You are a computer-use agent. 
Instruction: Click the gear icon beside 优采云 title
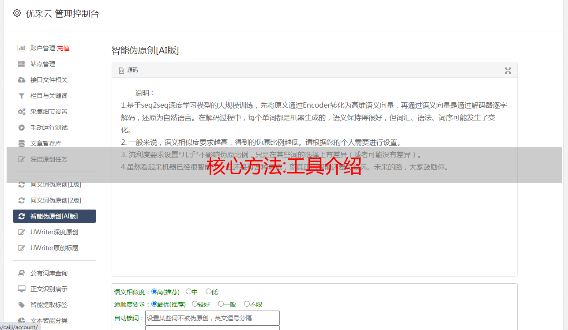(x=17, y=13)
